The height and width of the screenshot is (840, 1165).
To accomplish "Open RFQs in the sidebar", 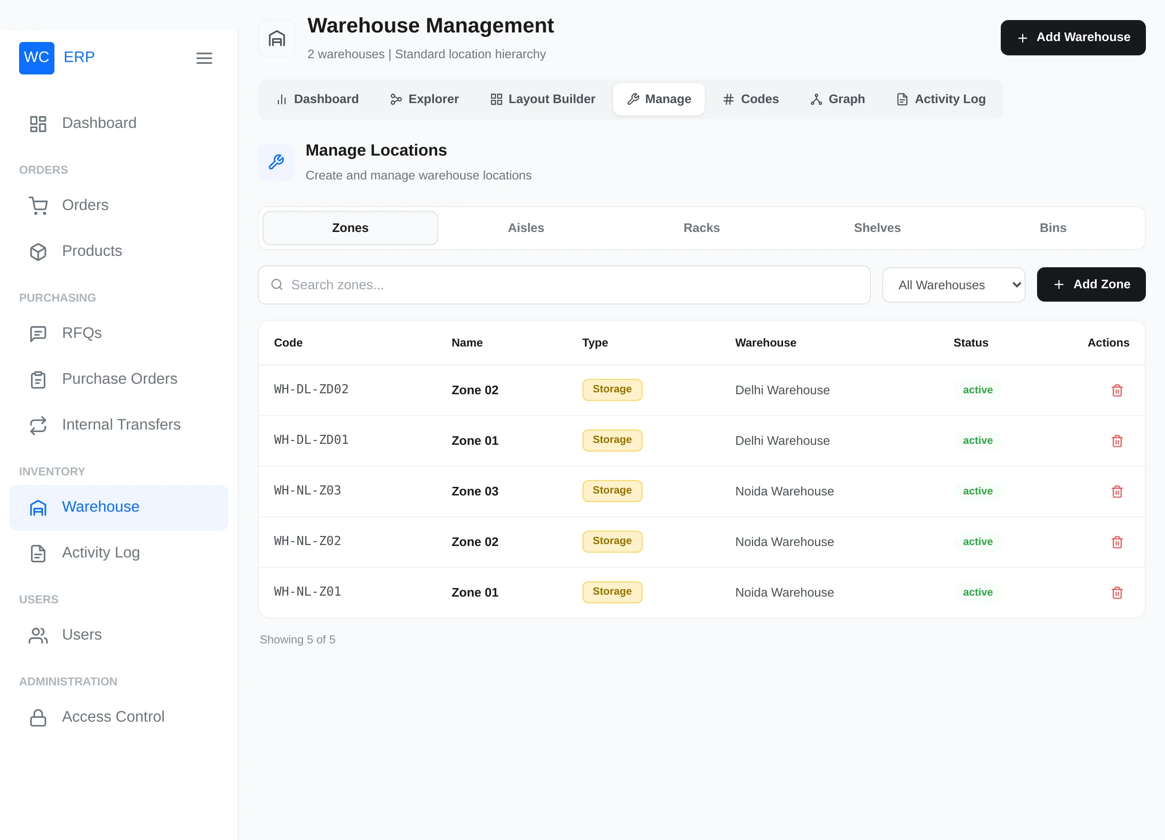I will [119, 333].
